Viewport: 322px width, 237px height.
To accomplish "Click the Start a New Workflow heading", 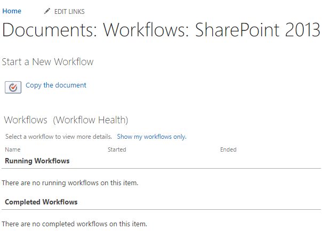I will [x=47, y=62].
